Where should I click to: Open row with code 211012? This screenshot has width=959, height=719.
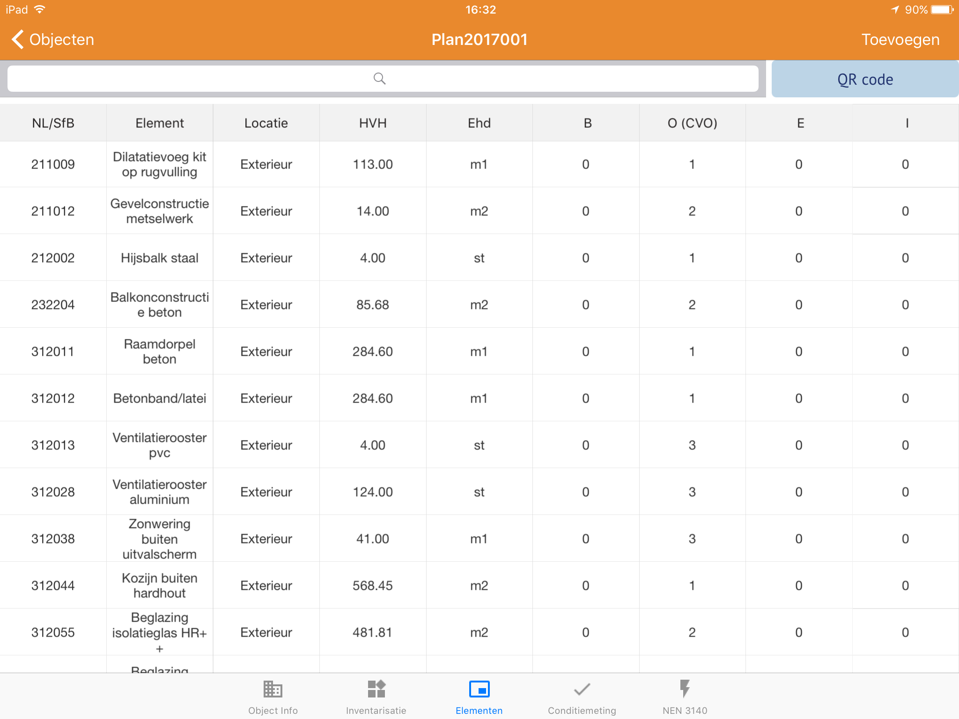point(53,211)
